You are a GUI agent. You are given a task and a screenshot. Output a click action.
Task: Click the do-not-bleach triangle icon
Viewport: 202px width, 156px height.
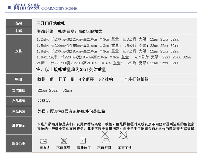pos(64,141)
